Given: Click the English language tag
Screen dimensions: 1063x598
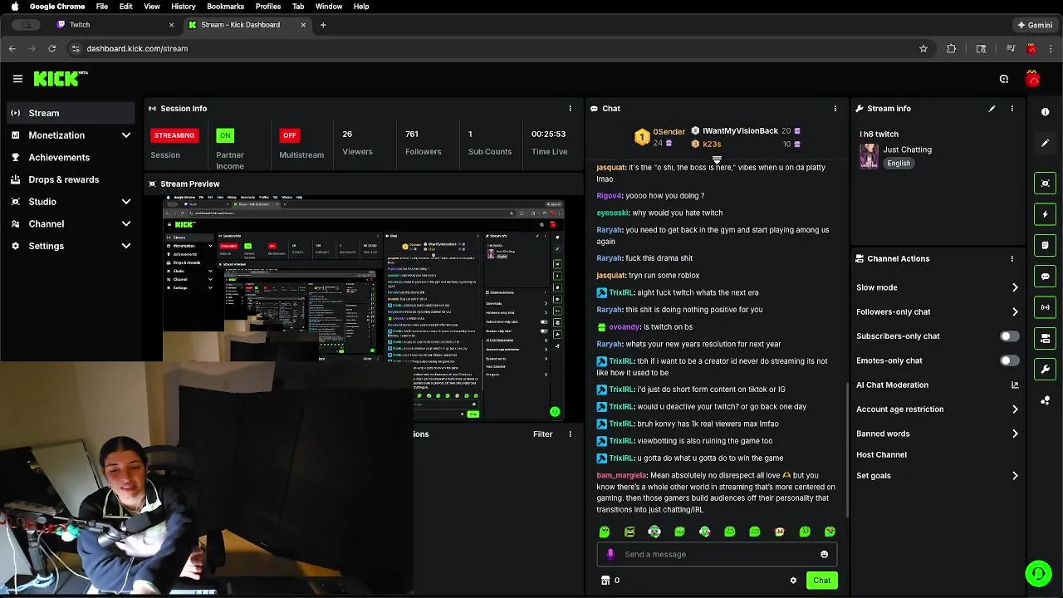Looking at the screenshot, I should tap(899, 164).
